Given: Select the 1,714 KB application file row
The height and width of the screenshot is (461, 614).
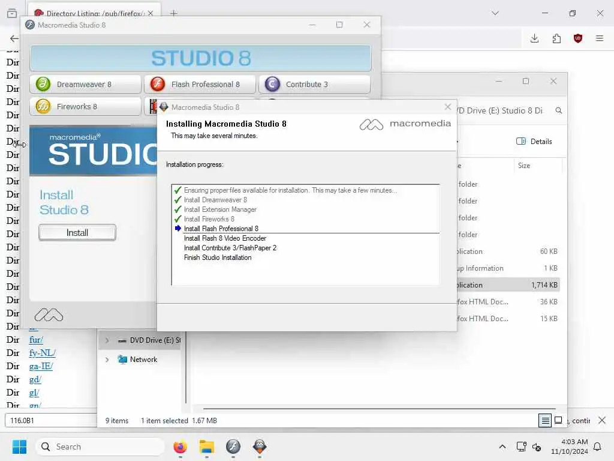Looking at the screenshot, I should [508, 285].
